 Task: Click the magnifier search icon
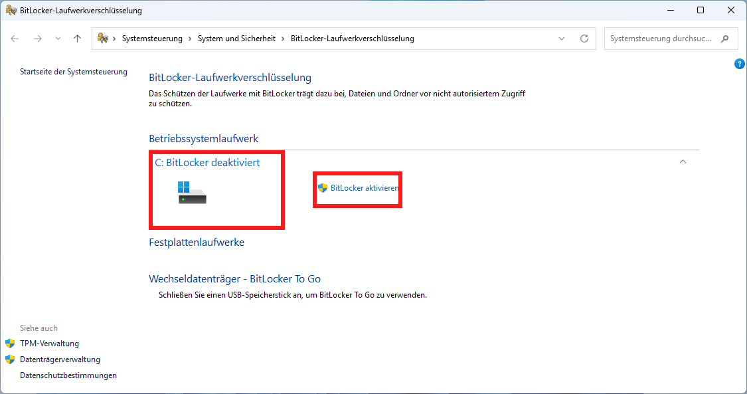724,39
